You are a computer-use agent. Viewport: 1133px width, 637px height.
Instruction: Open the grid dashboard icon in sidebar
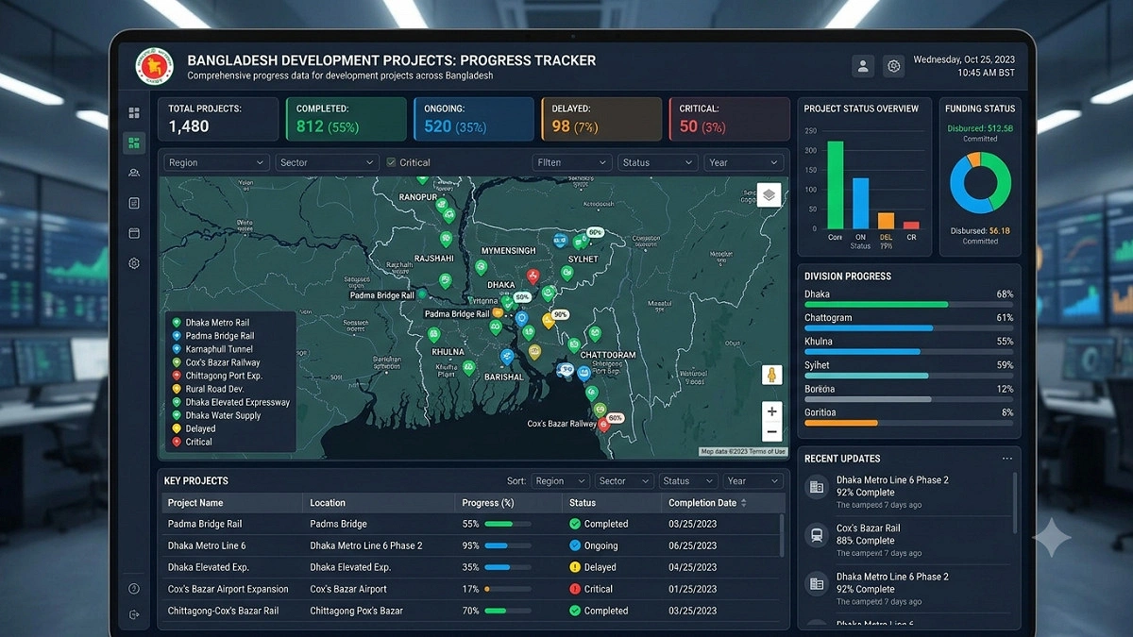134,113
